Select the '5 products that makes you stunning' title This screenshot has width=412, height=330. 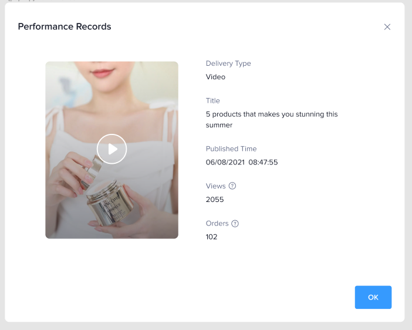[272, 115]
